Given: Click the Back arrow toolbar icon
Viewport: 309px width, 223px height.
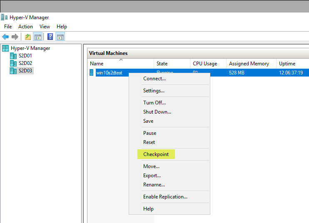Looking at the screenshot, I should point(5,37).
